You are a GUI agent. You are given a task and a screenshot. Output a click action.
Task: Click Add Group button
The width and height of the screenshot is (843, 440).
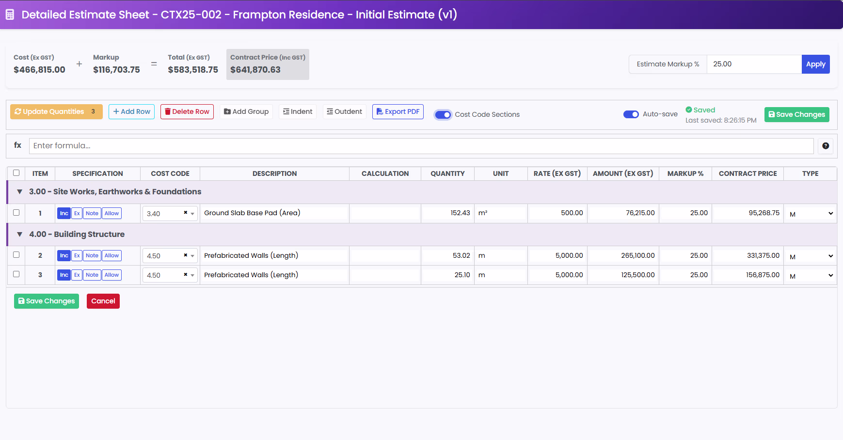246,111
